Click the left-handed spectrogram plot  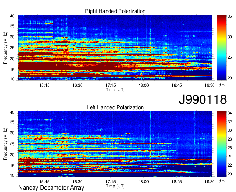pyautogui.click(x=115, y=144)
